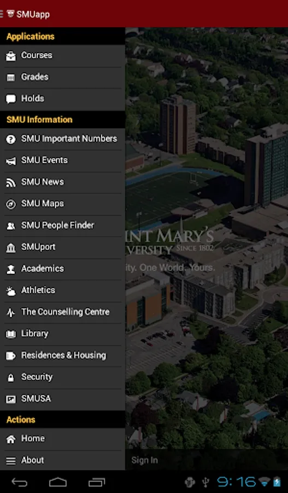Tap the USB status icon in system bar

click(205, 482)
